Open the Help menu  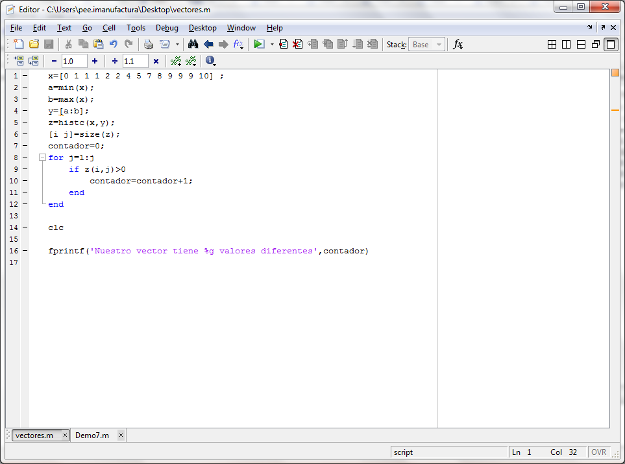click(275, 28)
